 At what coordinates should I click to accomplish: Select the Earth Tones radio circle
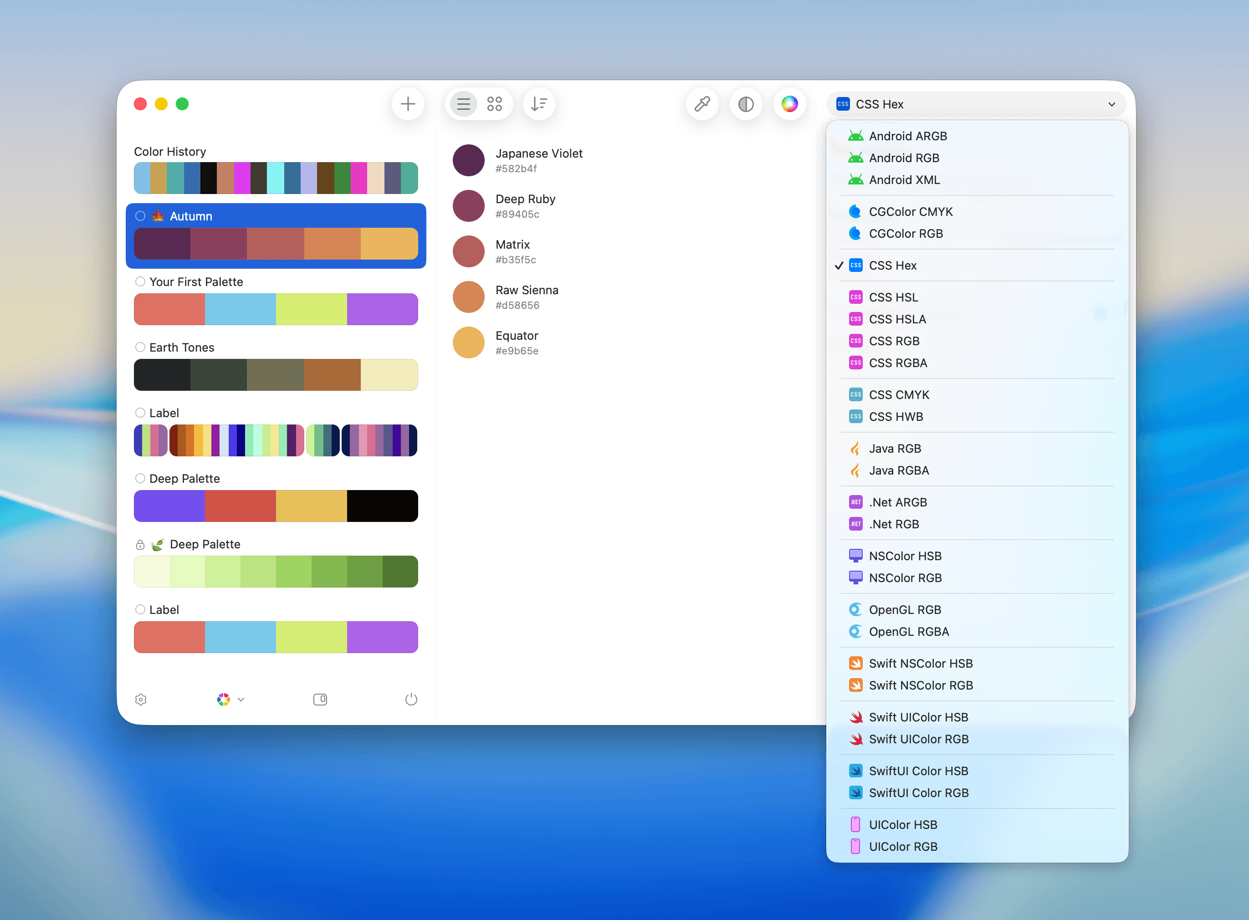coord(140,348)
